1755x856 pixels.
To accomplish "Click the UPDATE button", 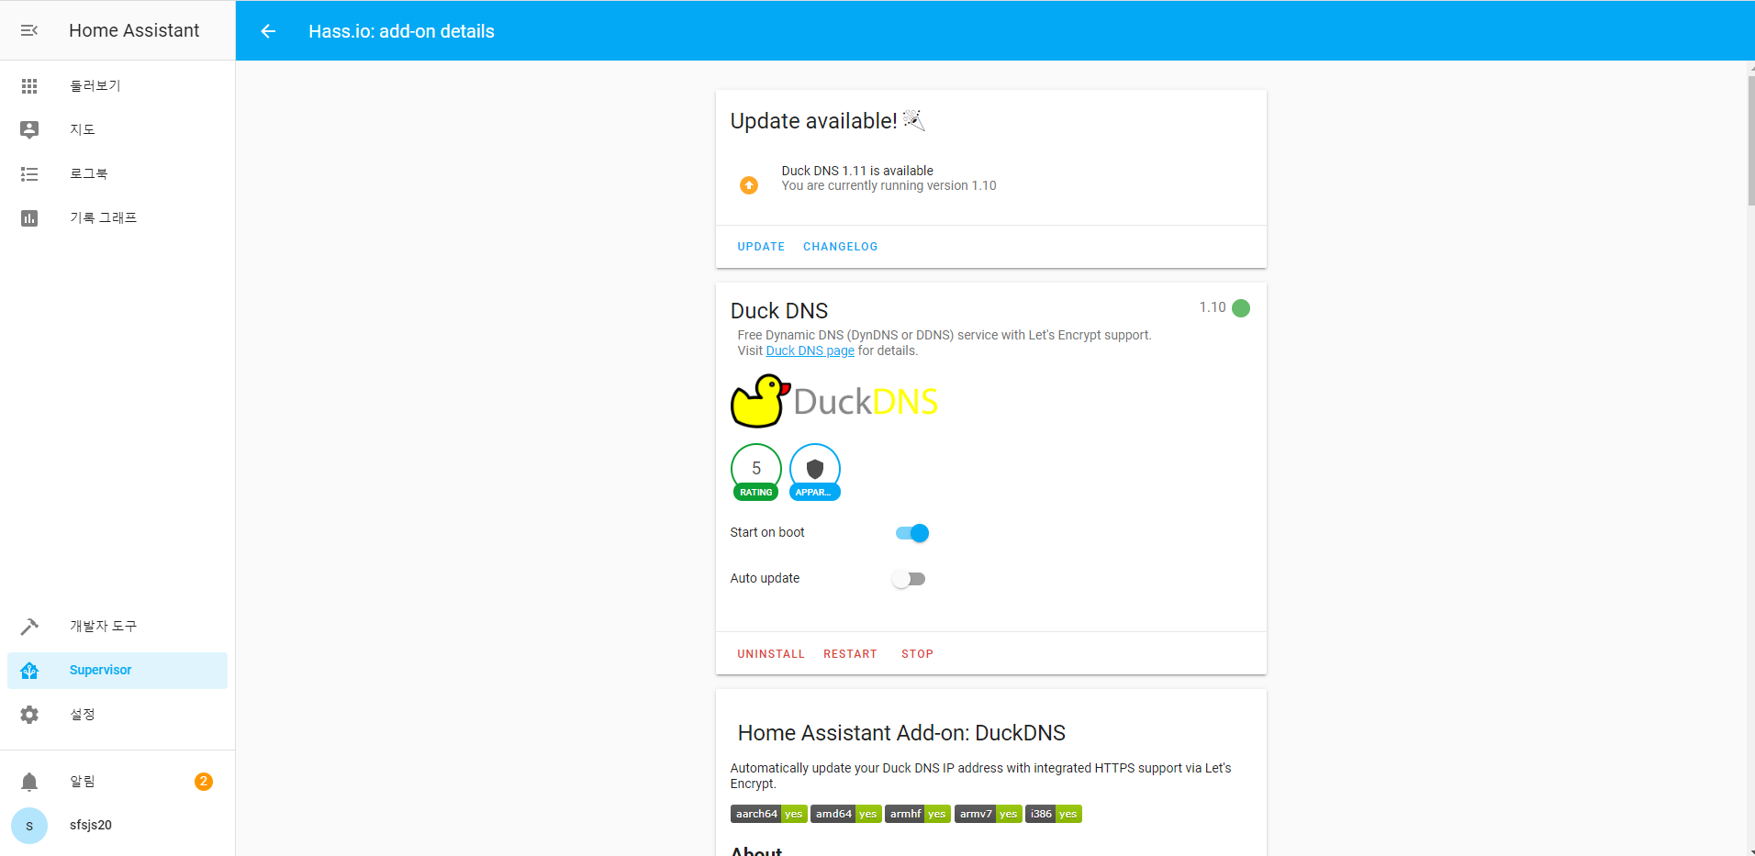I will [x=761, y=247].
